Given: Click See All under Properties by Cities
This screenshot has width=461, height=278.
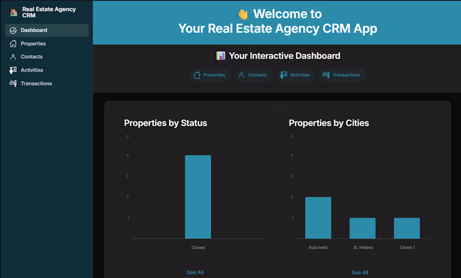Looking at the screenshot, I should (360, 272).
